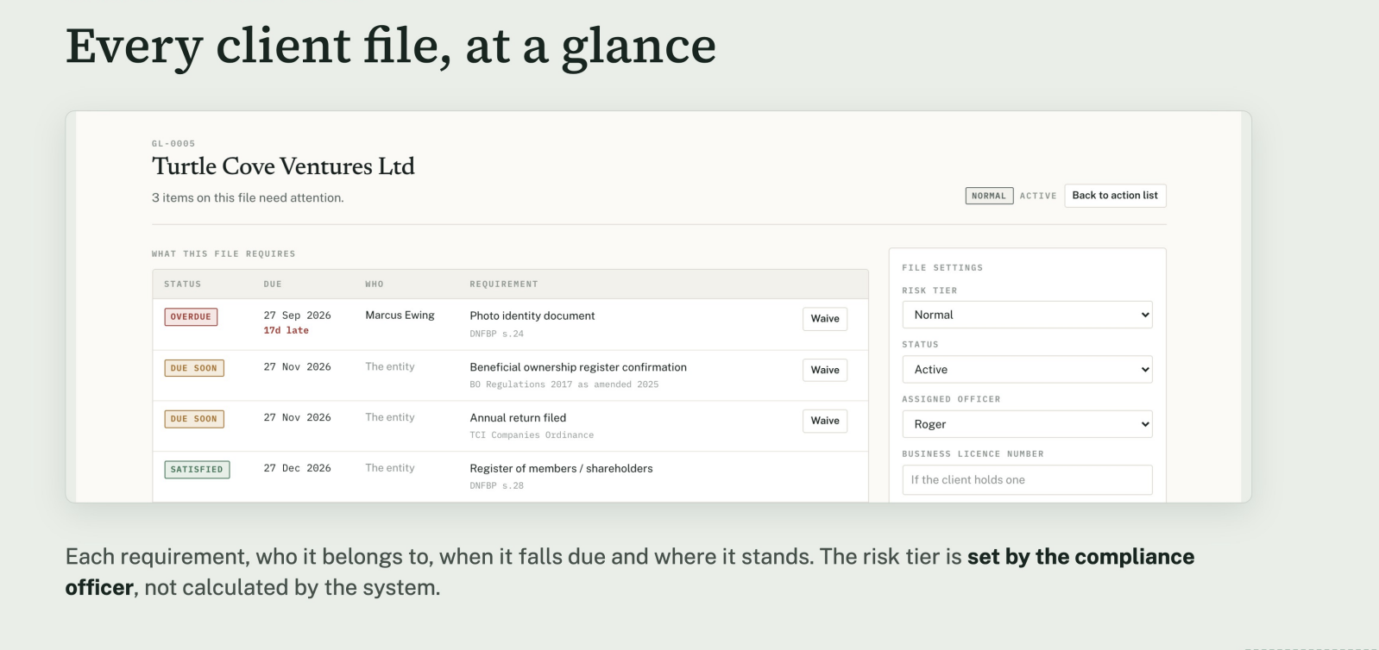Click the file number GL-0005
The width and height of the screenshot is (1379, 650).
(173, 144)
